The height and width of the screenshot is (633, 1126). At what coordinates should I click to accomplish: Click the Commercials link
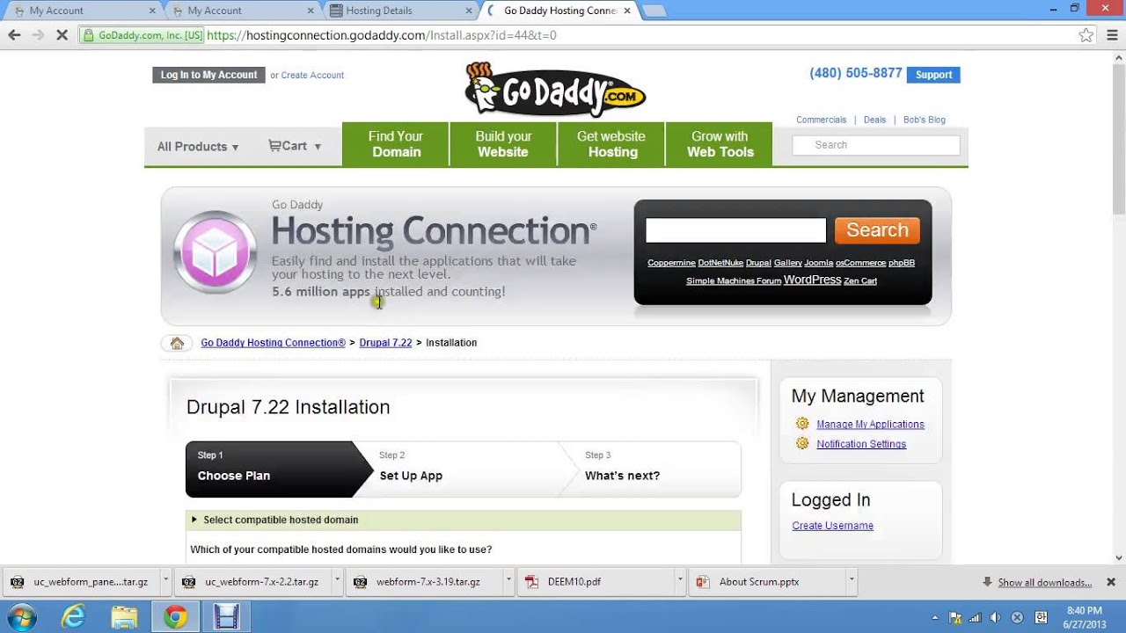tap(821, 120)
